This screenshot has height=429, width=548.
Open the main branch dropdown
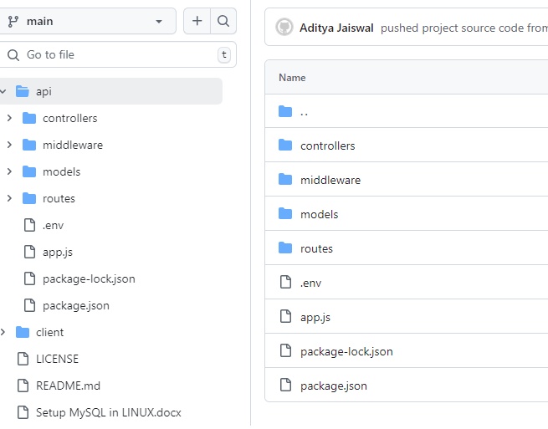pyautogui.click(x=88, y=21)
